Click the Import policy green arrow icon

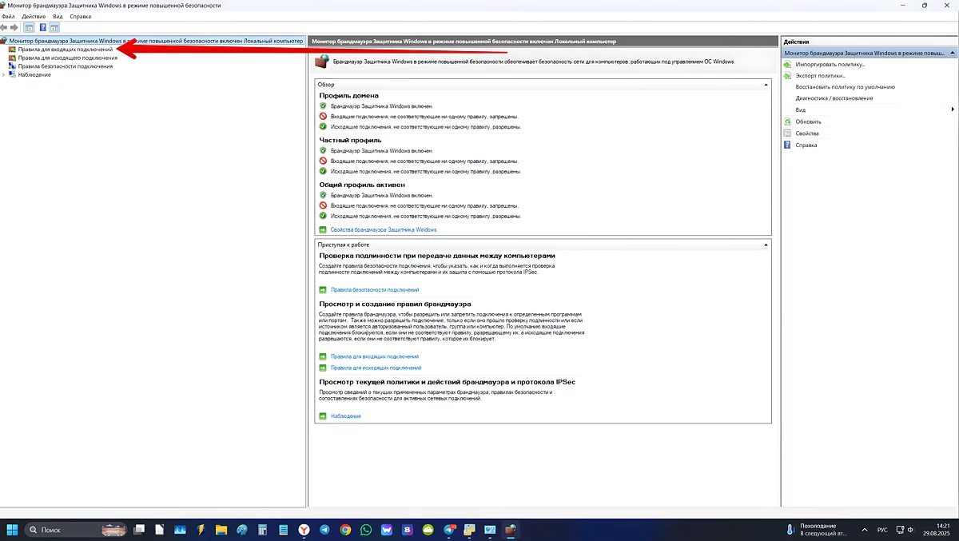(x=788, y=64)
